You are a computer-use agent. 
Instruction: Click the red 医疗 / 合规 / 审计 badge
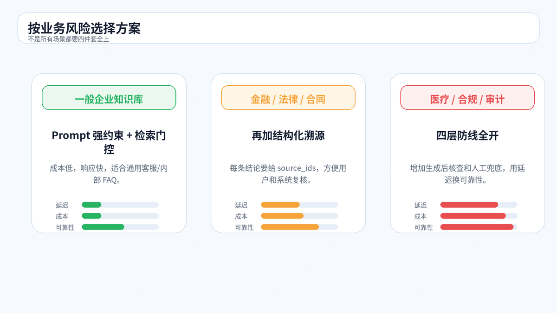pyautogui.click(x=467, y=98)
